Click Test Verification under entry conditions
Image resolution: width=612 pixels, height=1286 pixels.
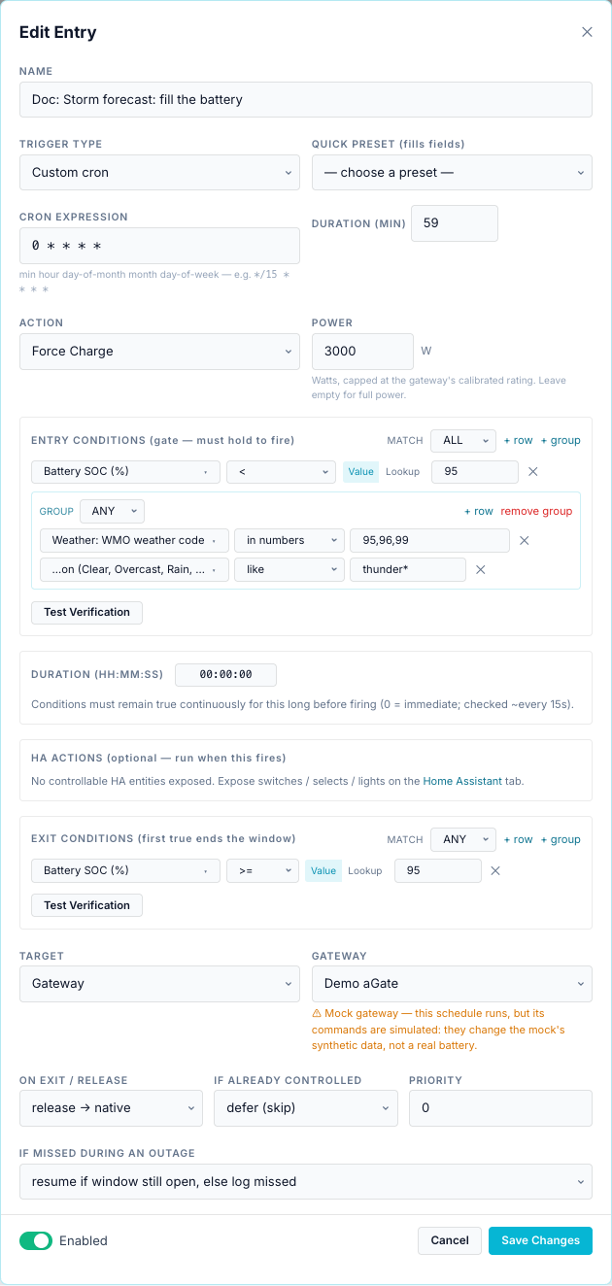(x=86, y=612)
